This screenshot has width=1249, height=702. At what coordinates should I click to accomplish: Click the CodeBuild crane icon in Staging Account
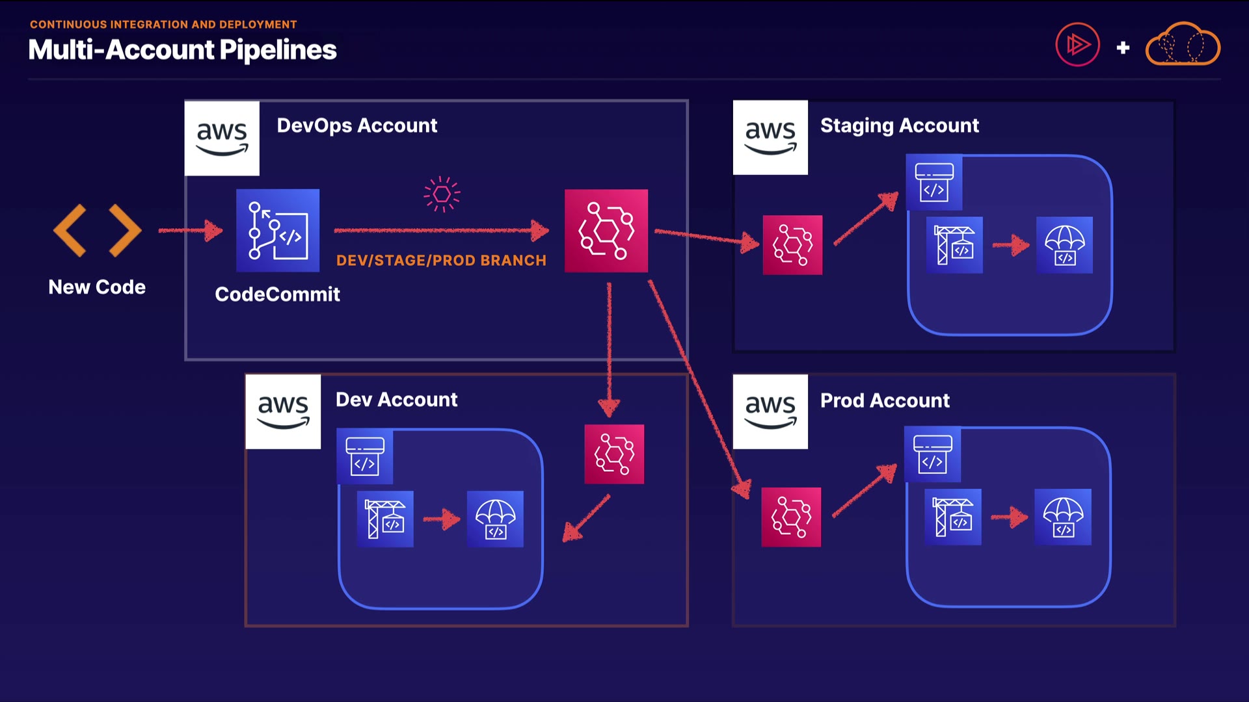(x=954, y=245)
